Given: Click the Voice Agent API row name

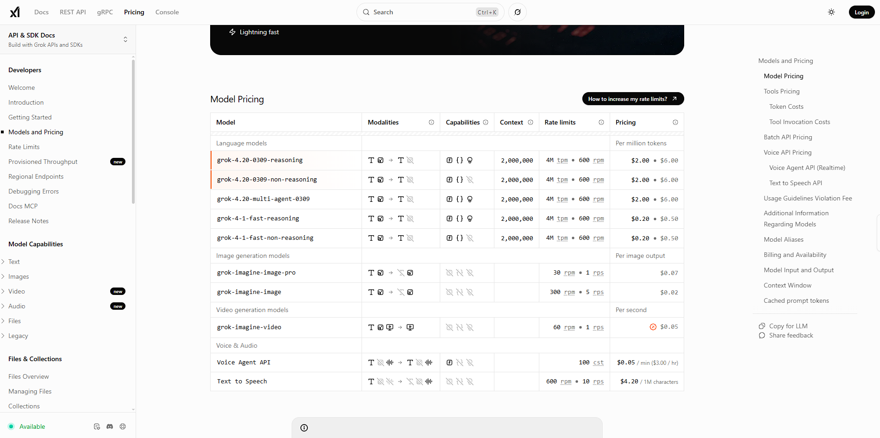Looking at the screenshot, I should point(243,363).
